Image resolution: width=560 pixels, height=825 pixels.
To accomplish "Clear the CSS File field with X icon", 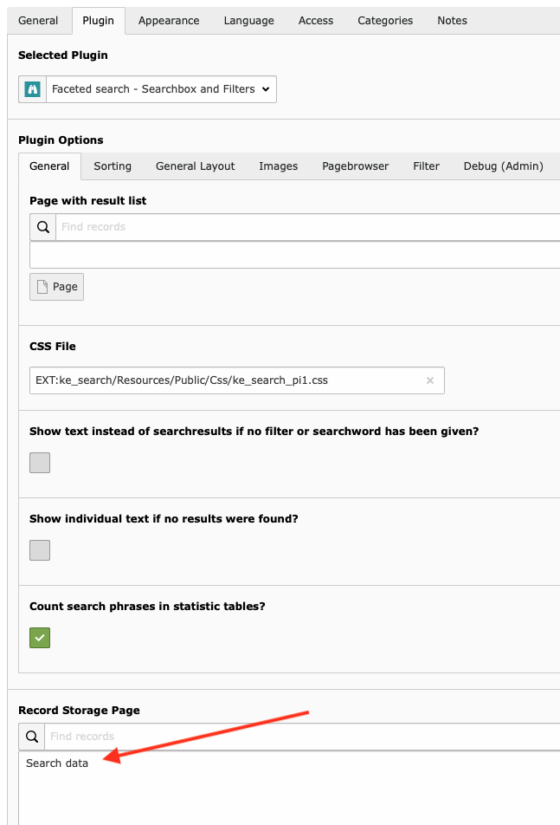I will tap(430, 380).
